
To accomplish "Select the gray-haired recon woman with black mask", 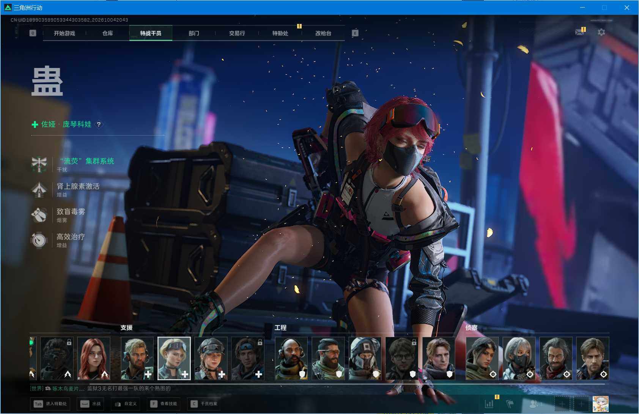I will click(519, 359).
